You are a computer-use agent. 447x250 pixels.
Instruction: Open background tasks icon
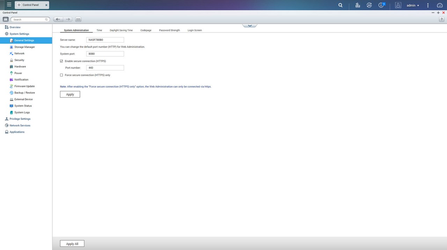tap(358, 5)
